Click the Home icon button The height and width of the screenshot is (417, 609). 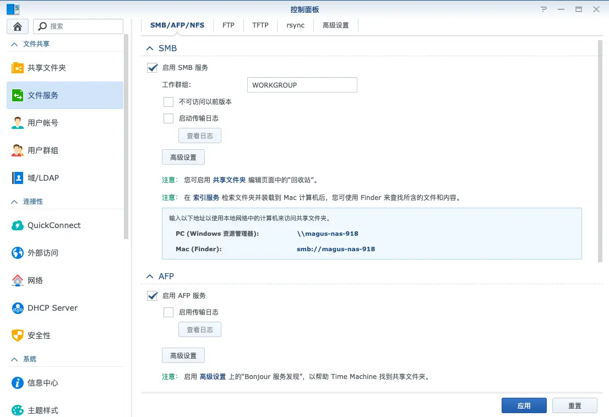18,26
